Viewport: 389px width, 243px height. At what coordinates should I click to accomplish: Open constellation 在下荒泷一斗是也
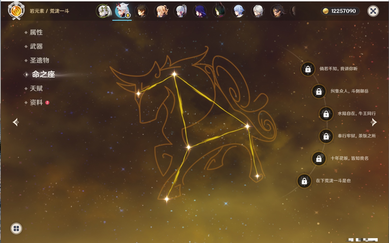tap(304, 181)
